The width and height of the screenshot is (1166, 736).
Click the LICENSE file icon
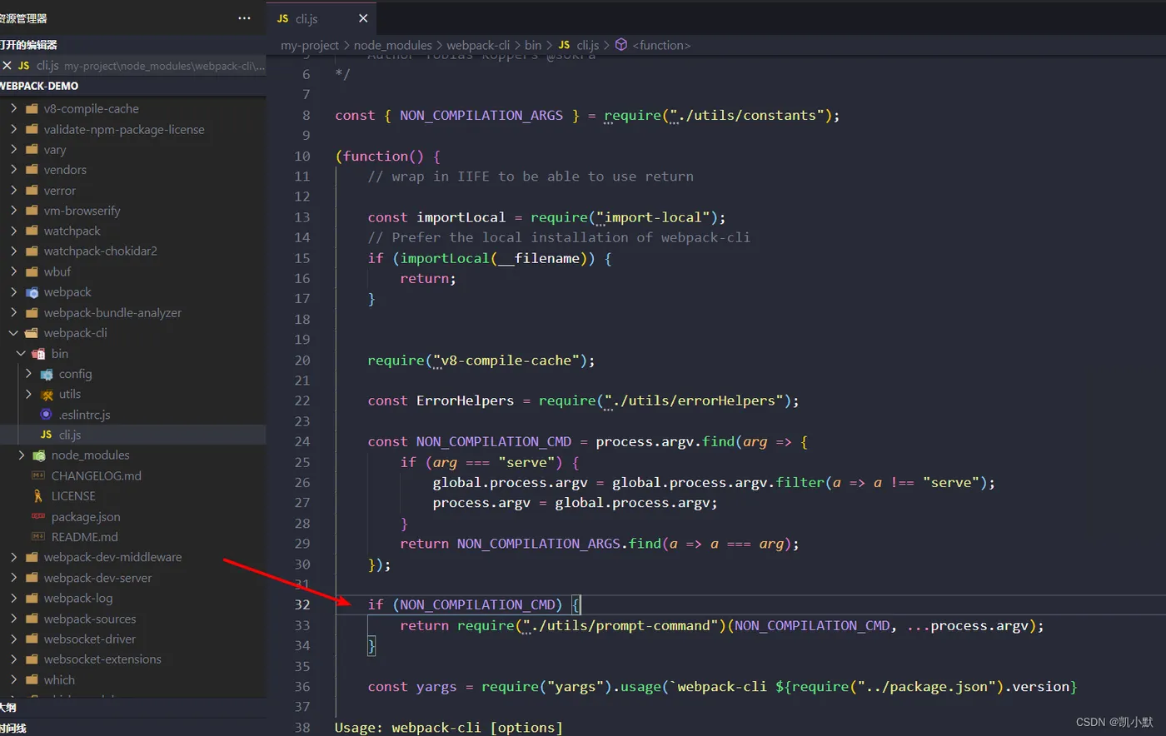point(38,496)
